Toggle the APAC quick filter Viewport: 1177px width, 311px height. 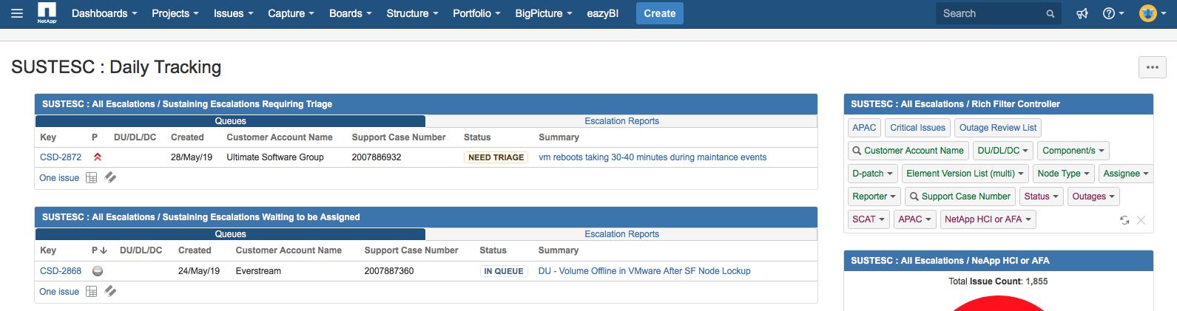[864, 128]
